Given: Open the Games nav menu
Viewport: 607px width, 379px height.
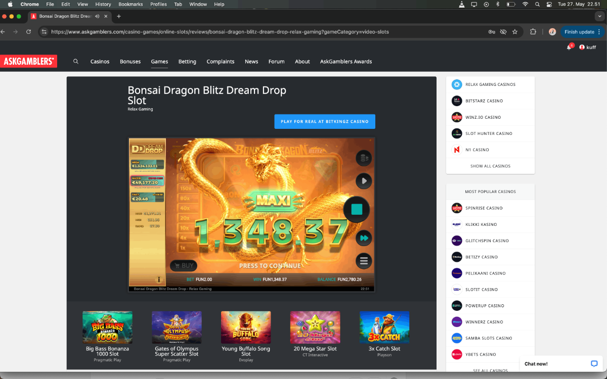Looking at the screenshot, I should [159, 62].
